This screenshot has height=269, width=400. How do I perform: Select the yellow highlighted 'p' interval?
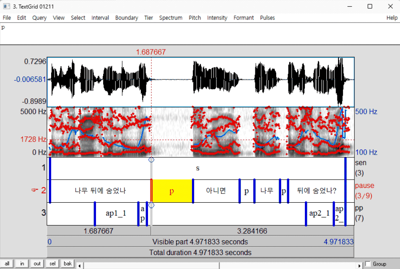[x=172, y=191]
